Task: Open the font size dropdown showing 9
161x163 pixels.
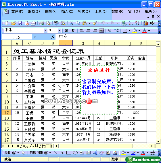Action: (60, 31)
